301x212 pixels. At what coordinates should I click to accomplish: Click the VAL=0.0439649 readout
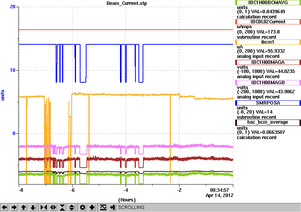(268, 12)
